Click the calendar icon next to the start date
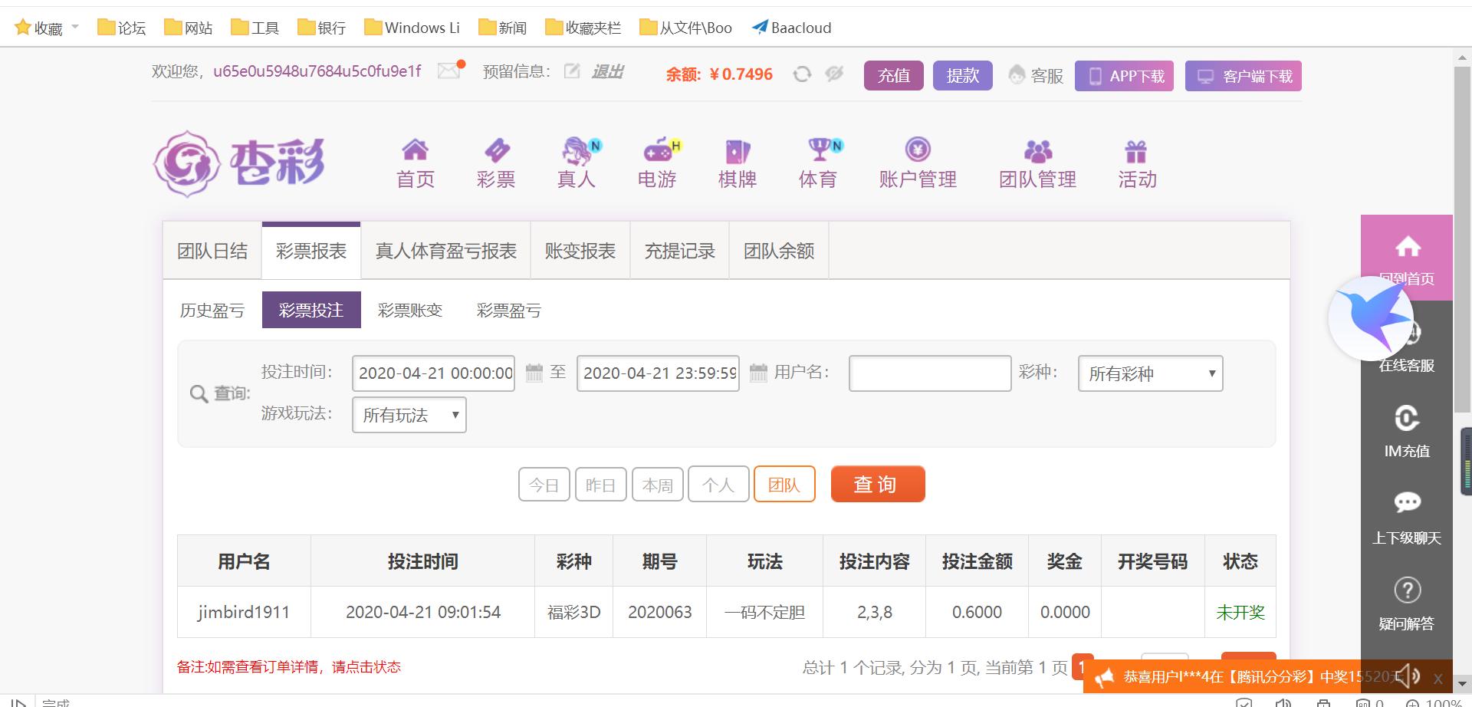 531,373
